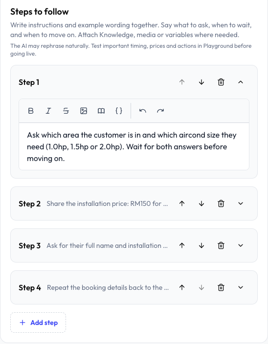Insert a variable with curly braces icon
Image resolution: width=268 pixels, height=344 pixels.
tap(119, 111)
